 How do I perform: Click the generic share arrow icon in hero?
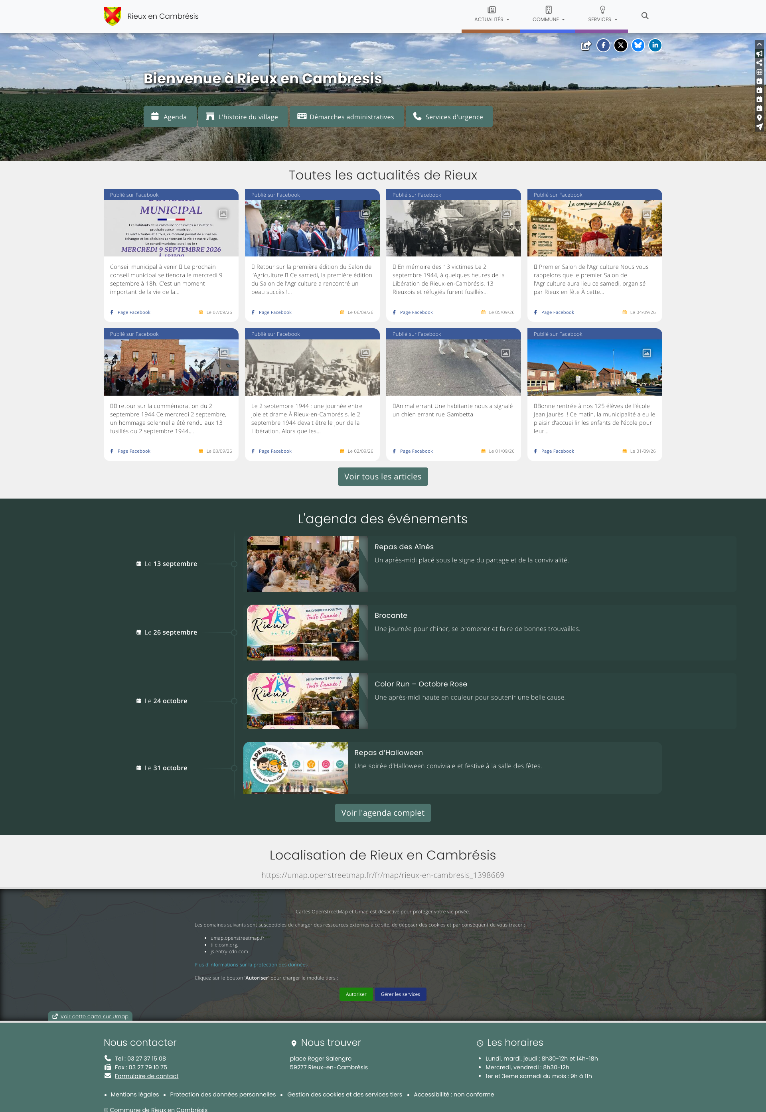pos(586,45)
